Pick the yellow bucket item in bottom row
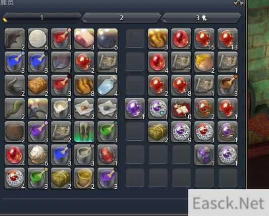The image size is (269, 216). tap(84, 178)
